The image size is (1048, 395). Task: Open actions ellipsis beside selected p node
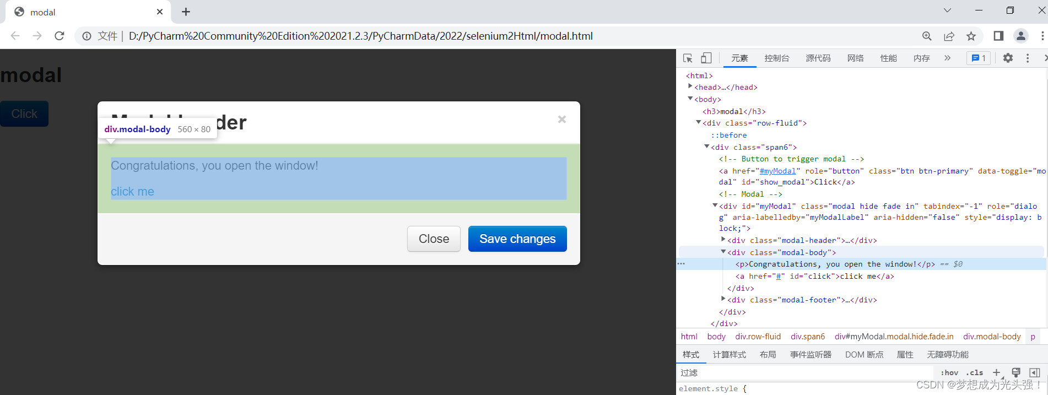pos(682,264)
